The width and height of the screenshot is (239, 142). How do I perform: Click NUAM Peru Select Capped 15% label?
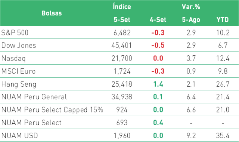click(52, 110)
